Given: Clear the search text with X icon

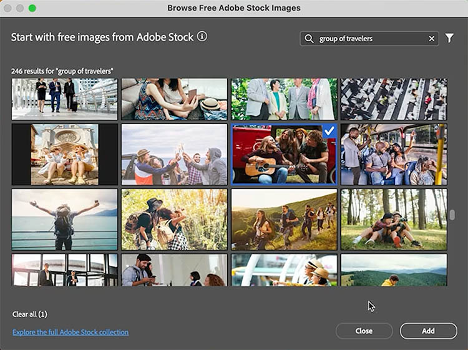Looking at the screenshot, I should point(431,39).
